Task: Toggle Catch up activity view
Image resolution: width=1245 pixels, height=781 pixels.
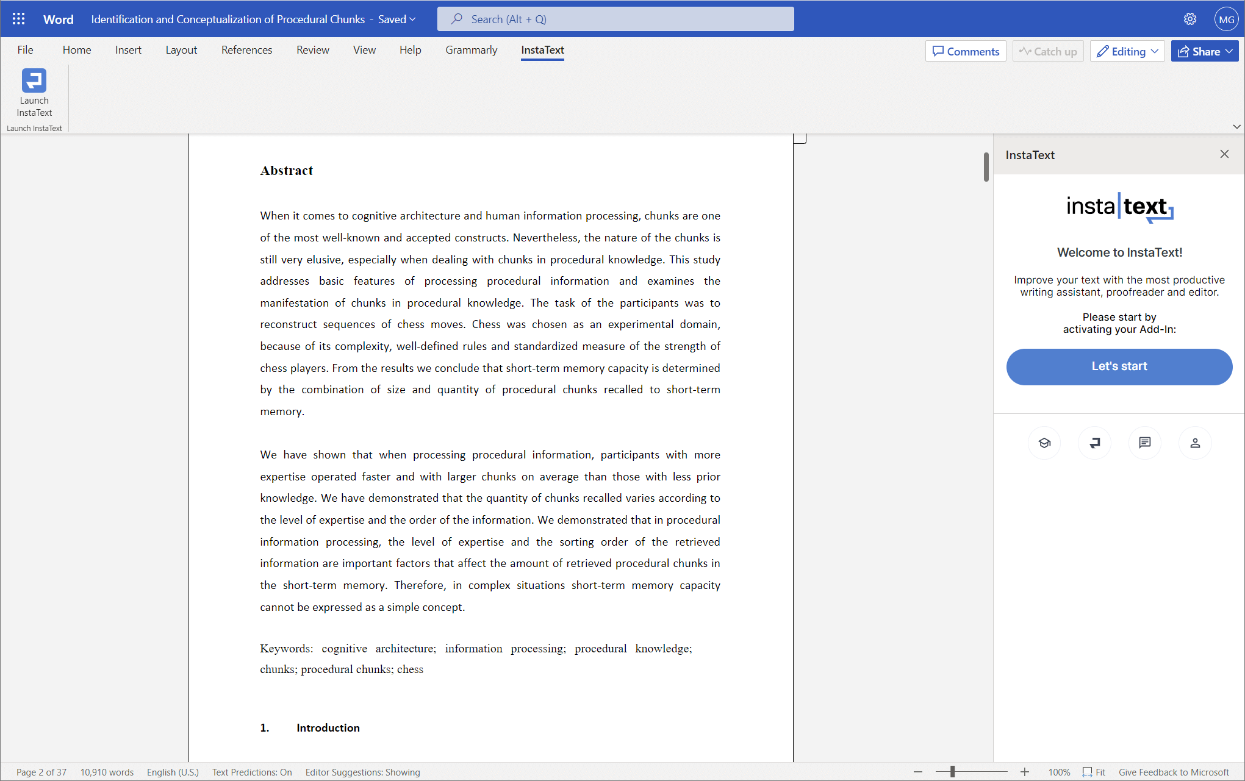Action: pyautogui.click(x=1047, y=51)
